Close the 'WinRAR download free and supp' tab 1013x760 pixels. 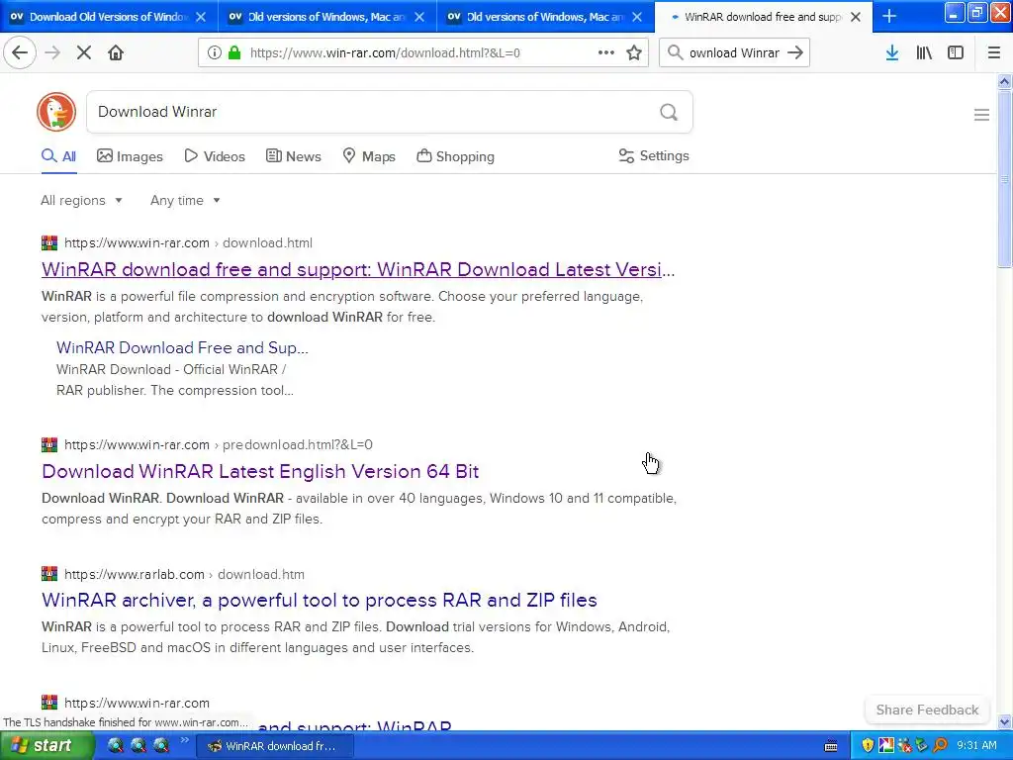point(856,17)
